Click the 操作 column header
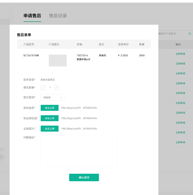This screenshot has height=195, width=193. click(178, 44)
